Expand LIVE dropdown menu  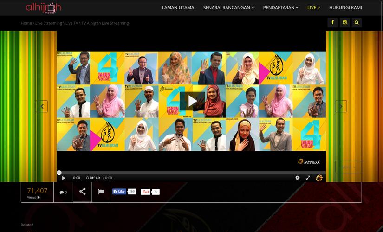314,8
